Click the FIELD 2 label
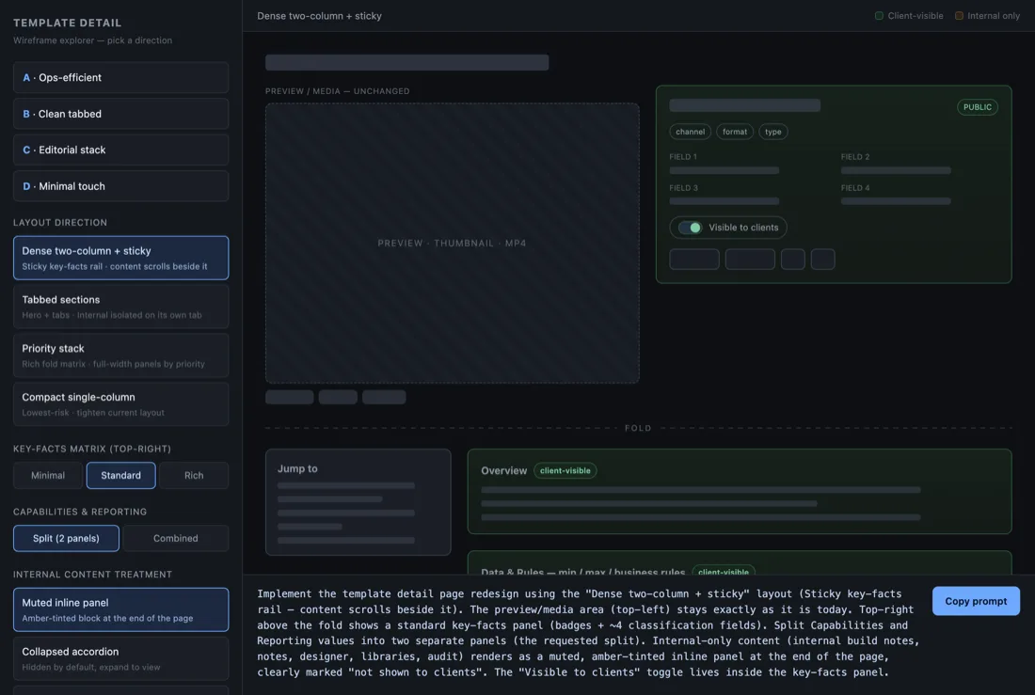The width and height of the screenshot is (1035, 695). coord(854,157)
